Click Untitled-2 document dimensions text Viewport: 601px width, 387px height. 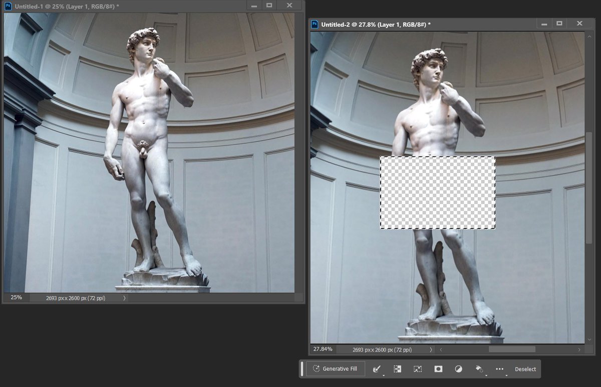(382, 349)
